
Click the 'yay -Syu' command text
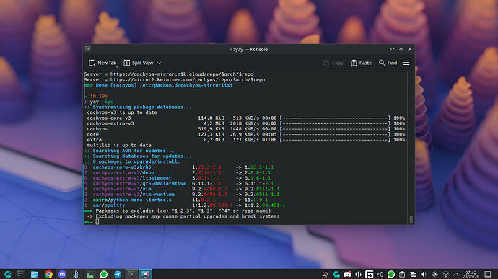[102, 102]
